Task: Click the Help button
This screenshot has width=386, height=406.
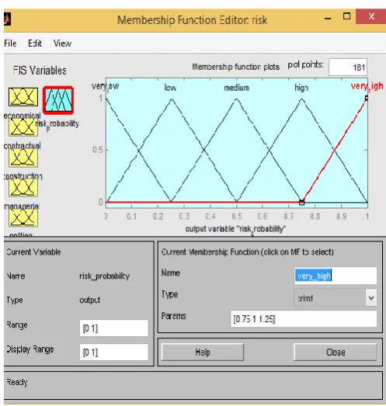Action: [203, 352]
